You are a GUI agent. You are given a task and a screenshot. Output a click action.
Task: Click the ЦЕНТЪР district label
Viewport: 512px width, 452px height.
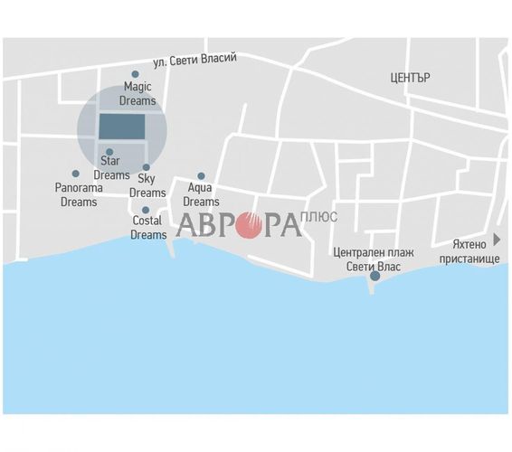pyautogui.click(x=410, y=78)
